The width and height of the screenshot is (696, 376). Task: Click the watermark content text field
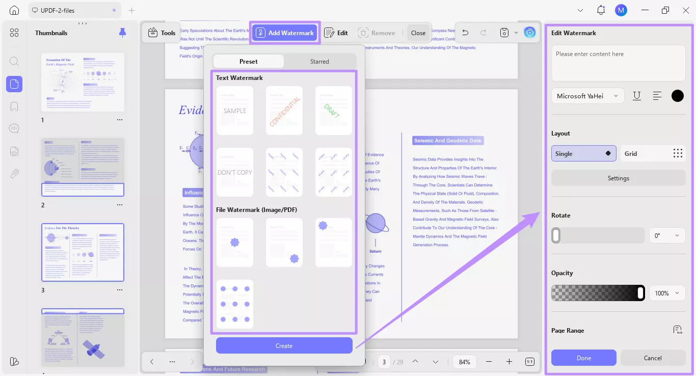tap(619, 64)
